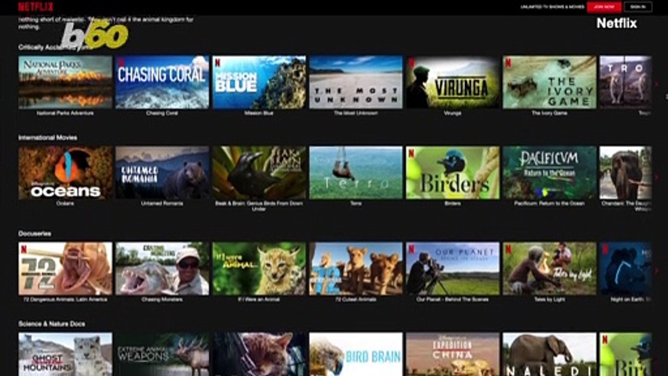The width and height of the screenshot is (668, 376).
Task: Open the Ghost of the Mountains thumbnail
Action: pyautogui.click(x=65, y=355)
